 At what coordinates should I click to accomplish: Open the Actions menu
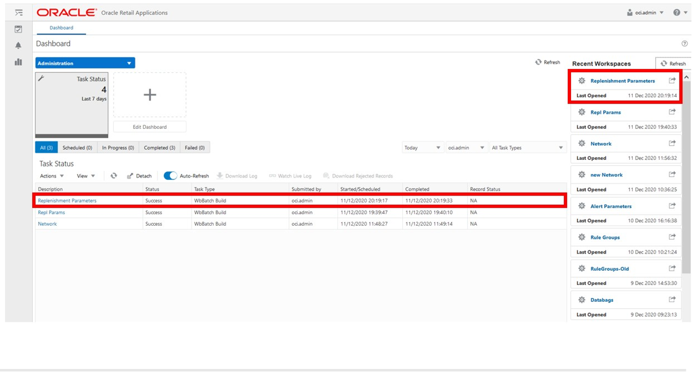coord(52,176)
